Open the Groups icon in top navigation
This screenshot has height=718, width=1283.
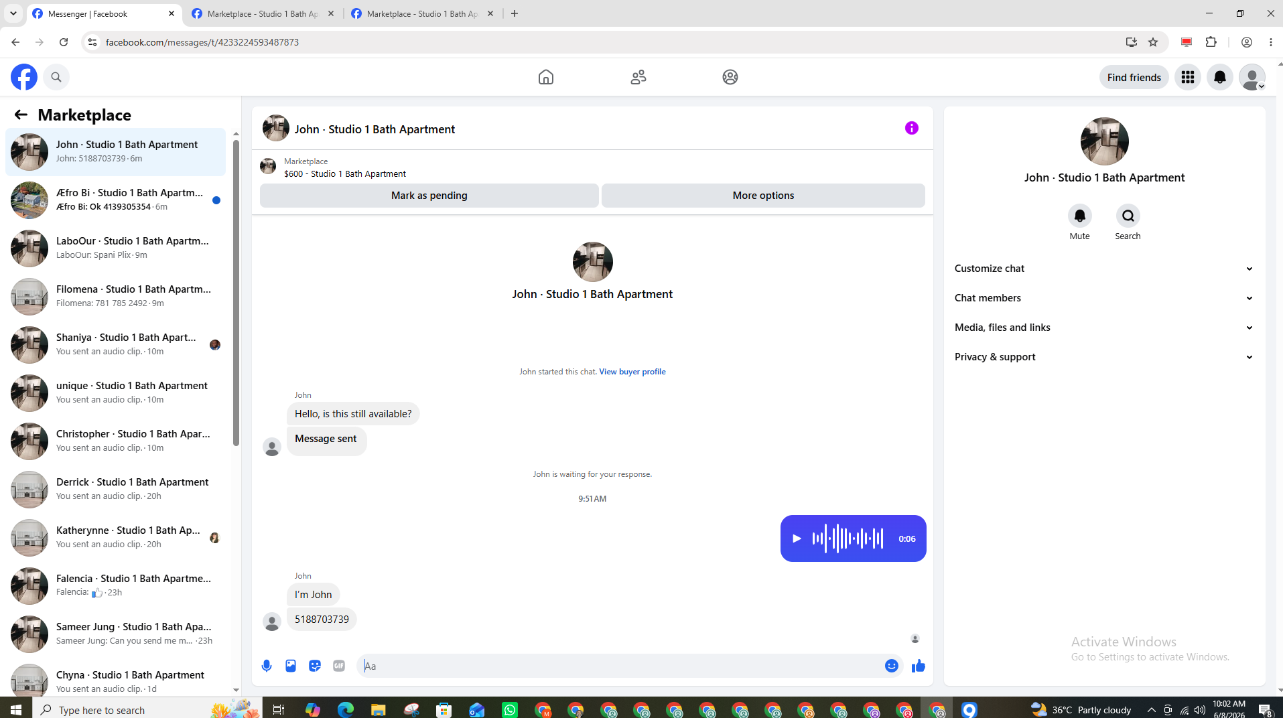pos(730,77)
